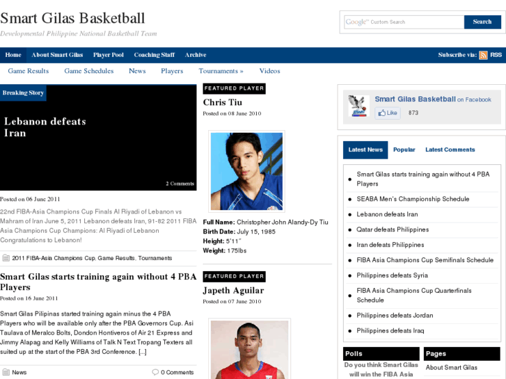Open Smart Gilas starts training again article headline
Image resolution: width=506 pixels, height=379 pixels.
[x=98, y=282]
